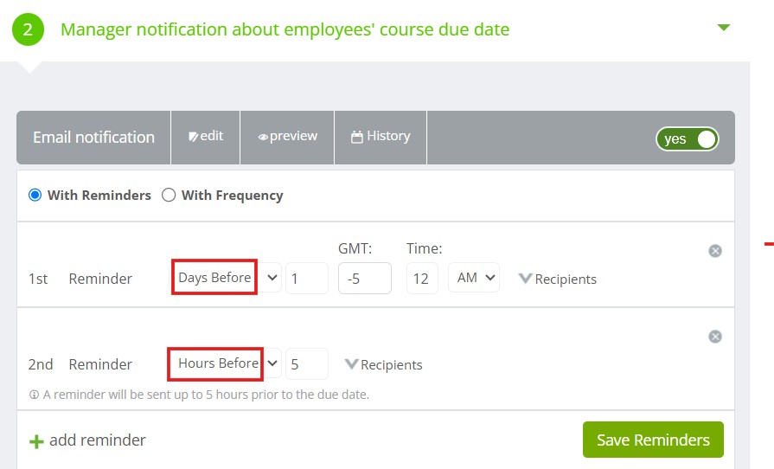Click the Save Reminders button

653,440
